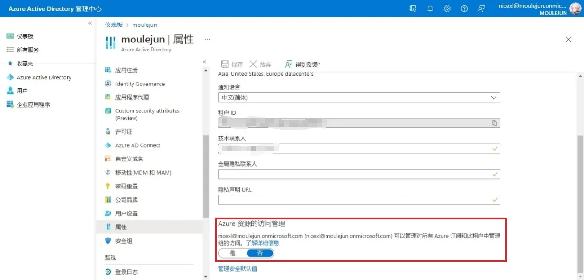Viewport: 584px width, 280px height.
Task: Click the moulejun breadcrumb link
Action: coord(144,25)
